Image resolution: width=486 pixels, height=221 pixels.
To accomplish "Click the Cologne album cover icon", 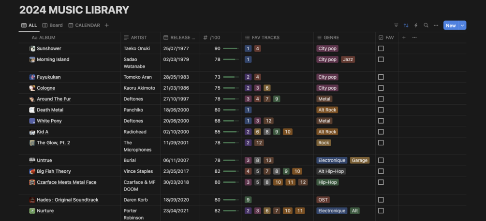I will point(32,88).
